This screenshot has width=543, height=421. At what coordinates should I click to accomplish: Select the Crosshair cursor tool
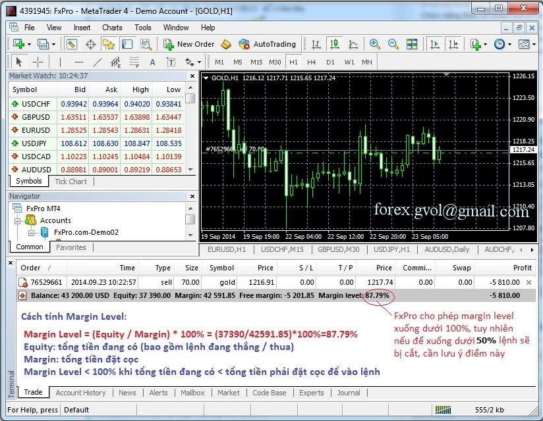(x=38, y=62)
